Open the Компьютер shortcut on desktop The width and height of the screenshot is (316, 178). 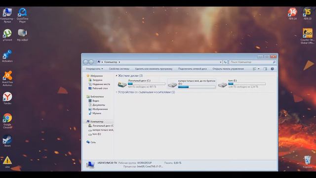tap(7, 15)
